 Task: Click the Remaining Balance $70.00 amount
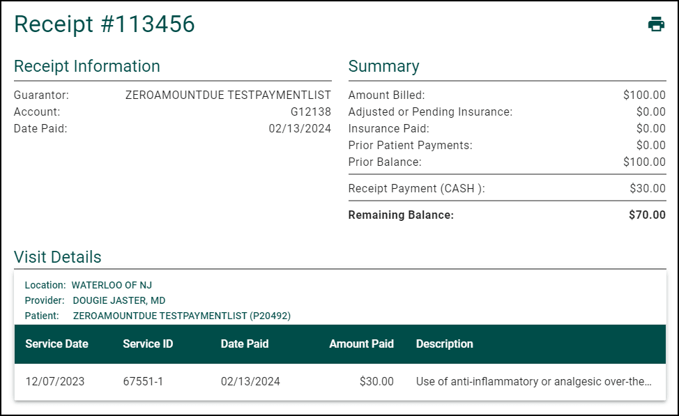(647, 215)
